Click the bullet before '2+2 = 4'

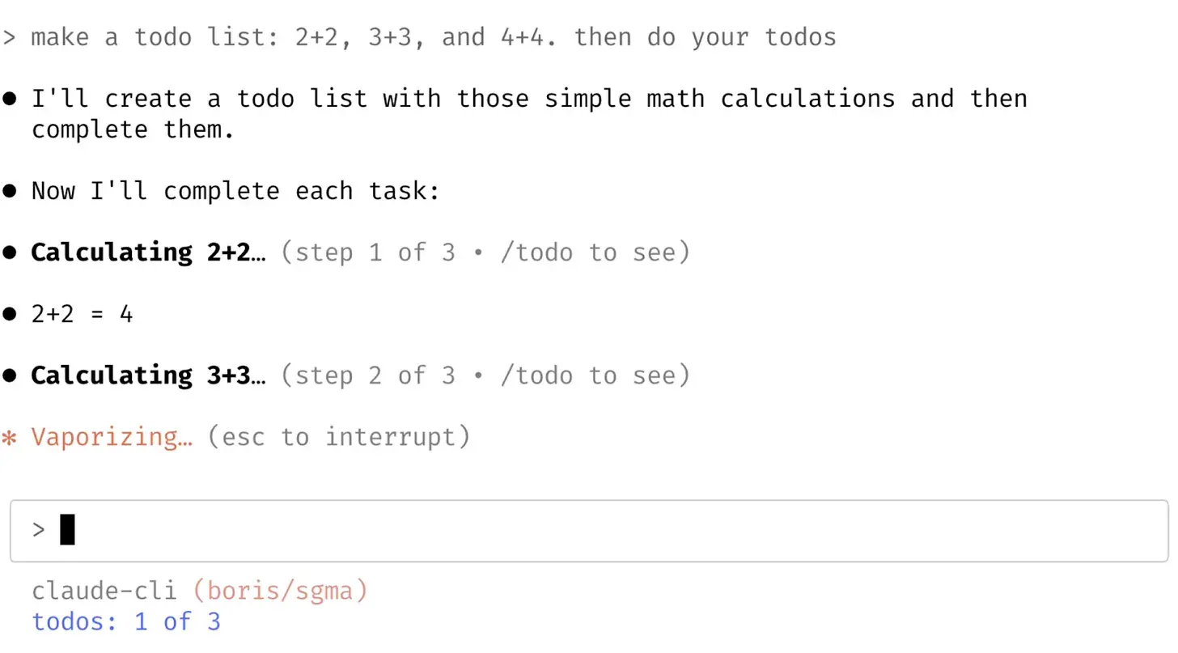[x=10, y=314]
